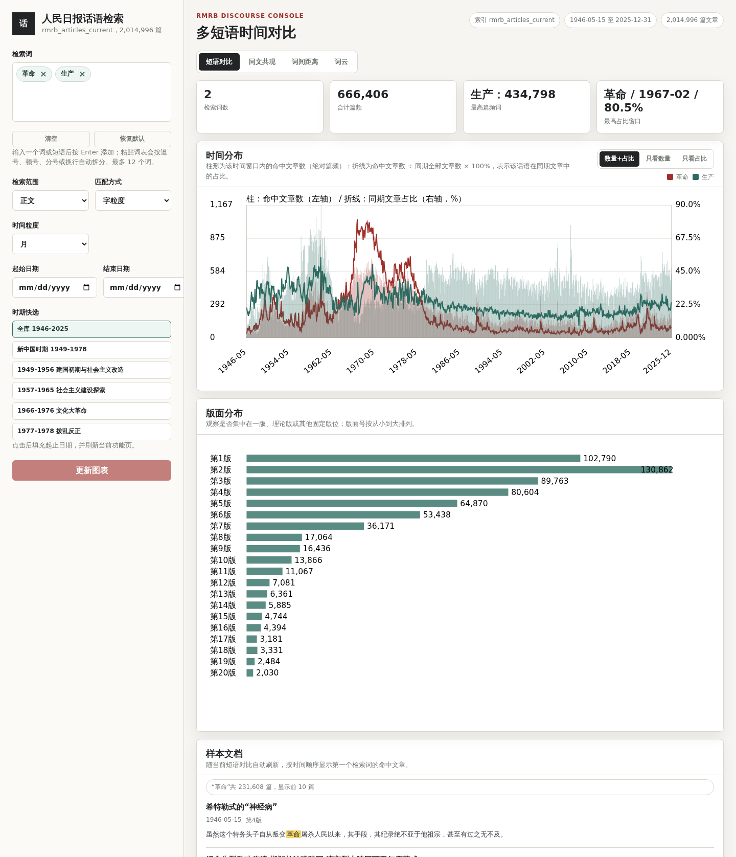Viewport: 736px width, 857px height.
Task: Toggle the 革命 legend color swatch
Action: [670, 177]
